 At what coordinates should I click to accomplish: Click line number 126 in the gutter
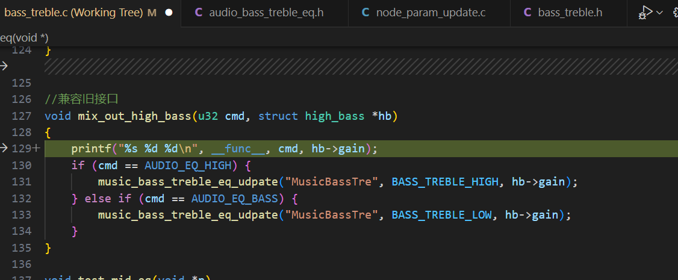coord(22,99)
